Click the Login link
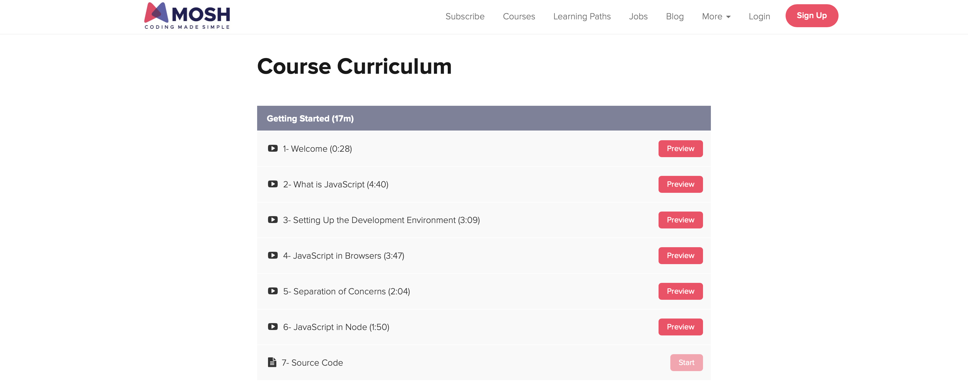Viewport: 968px width, 385px height. click(759, 17)
